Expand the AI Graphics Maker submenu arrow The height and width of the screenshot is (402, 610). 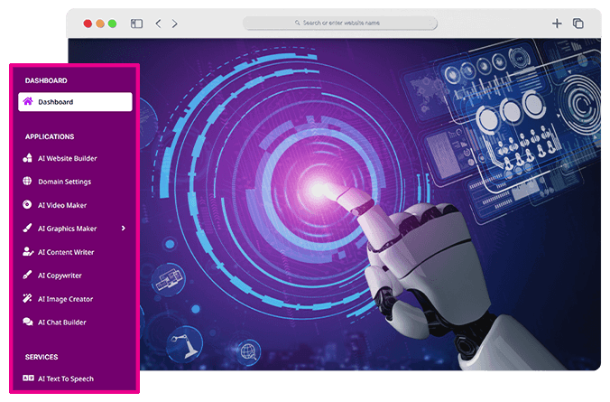[124, 229]
